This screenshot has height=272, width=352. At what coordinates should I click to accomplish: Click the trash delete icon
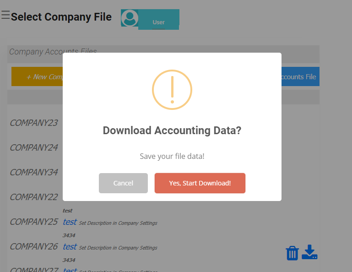(292, 253)
